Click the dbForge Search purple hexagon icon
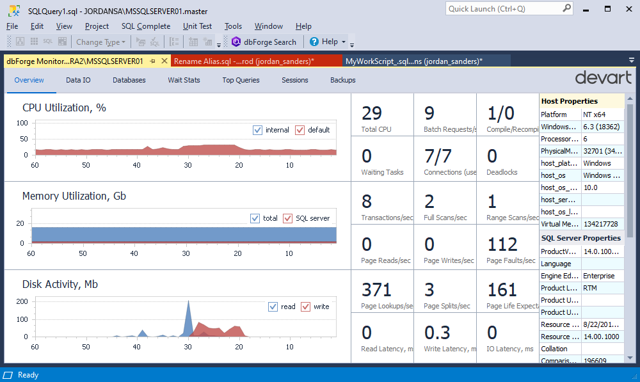 pyautogui.click(x=236, y=42)
